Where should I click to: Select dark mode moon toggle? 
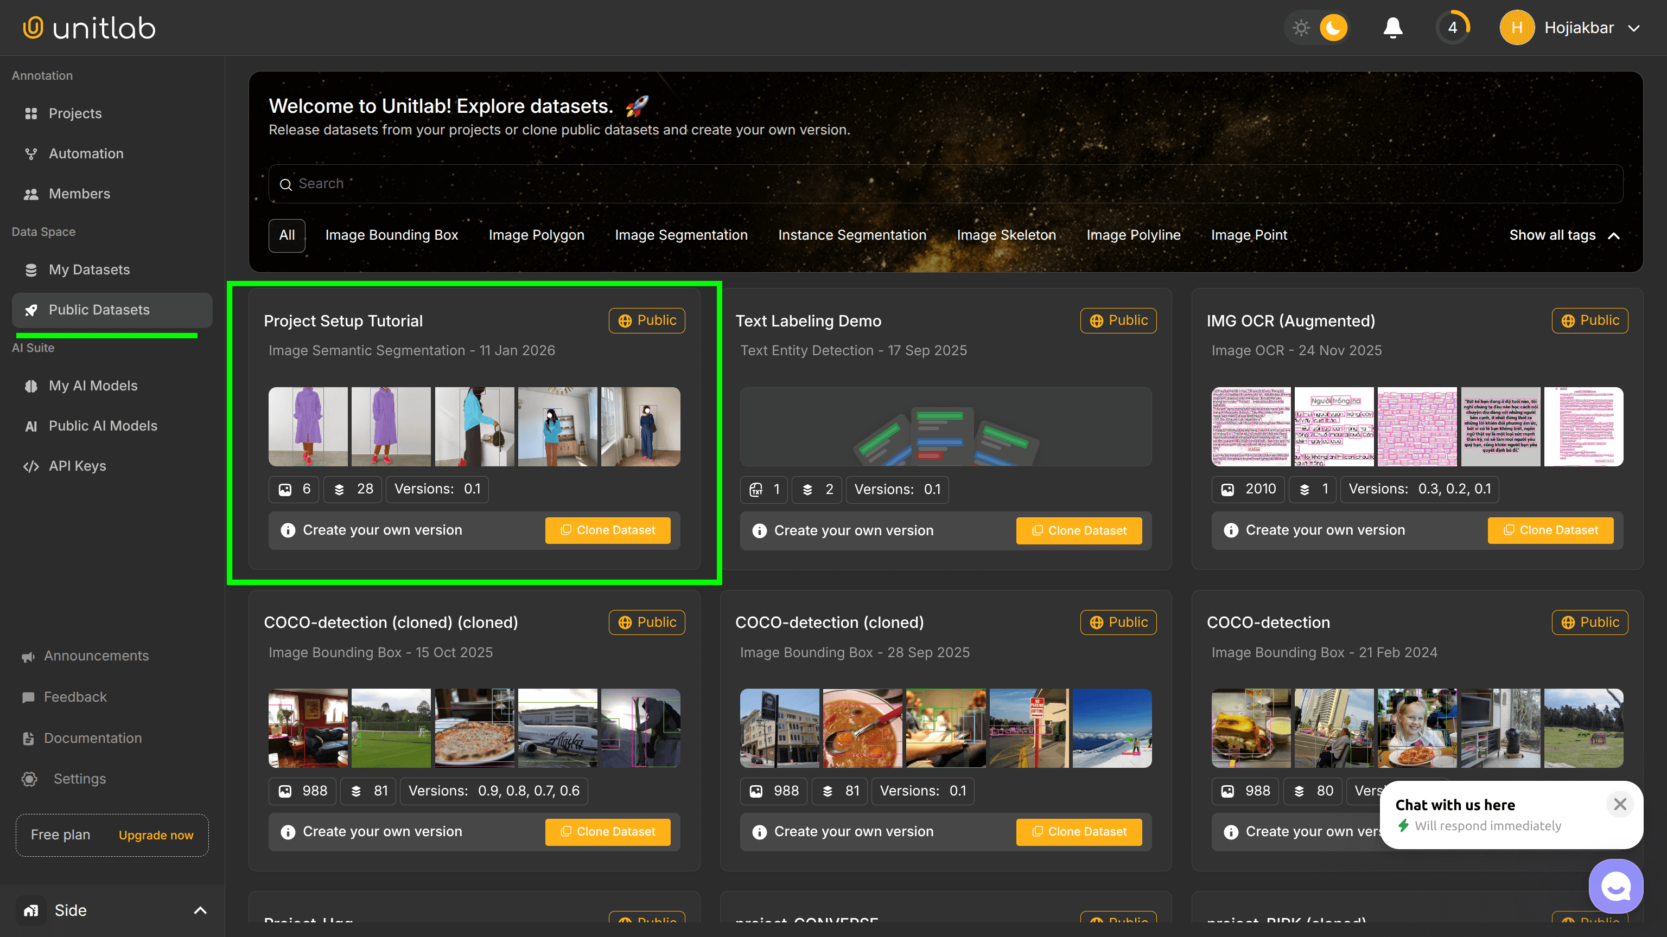[x=1333, y=28]
